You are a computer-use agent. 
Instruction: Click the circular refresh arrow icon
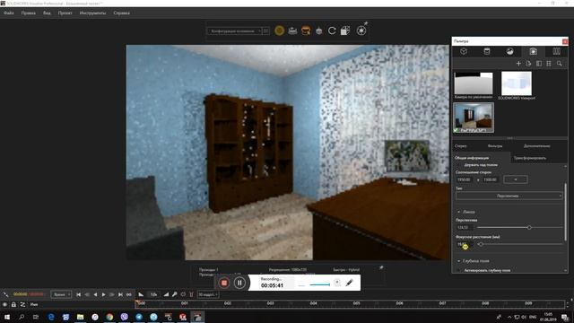pos(332,31)
